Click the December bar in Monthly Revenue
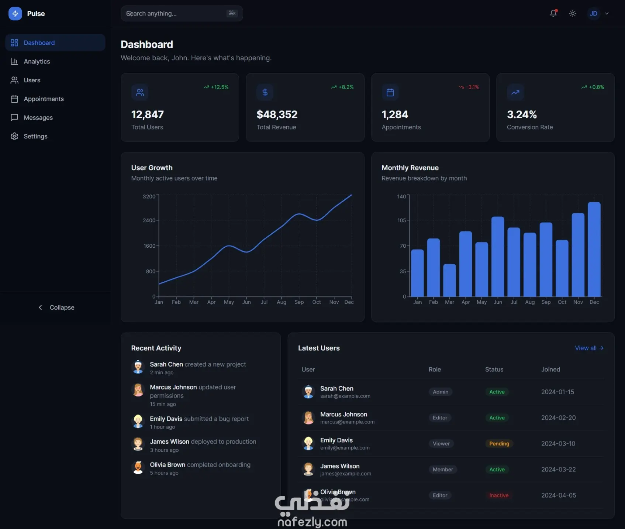The height and width of the screenshot is (529, 625). (594, 249)
